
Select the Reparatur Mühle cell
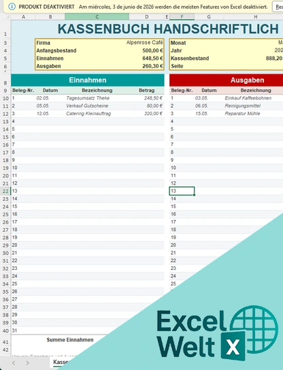click(x=242, y=114)
